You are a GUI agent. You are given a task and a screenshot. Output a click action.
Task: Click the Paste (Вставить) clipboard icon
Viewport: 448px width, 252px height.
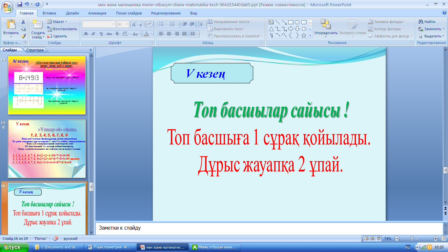11,25
